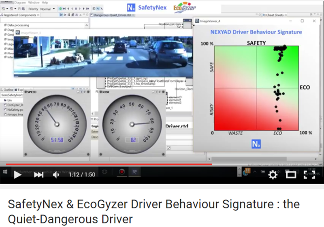Viewport: 324px width, 227px height.
Task: Switch to theater mode
Action: tap(291, 175)
